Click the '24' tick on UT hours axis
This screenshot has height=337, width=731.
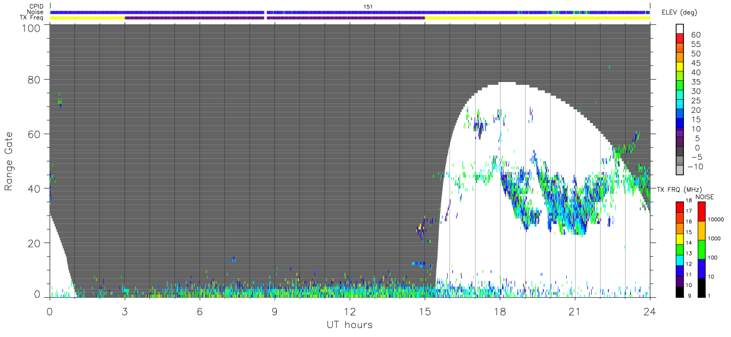[x=649, y=311]
